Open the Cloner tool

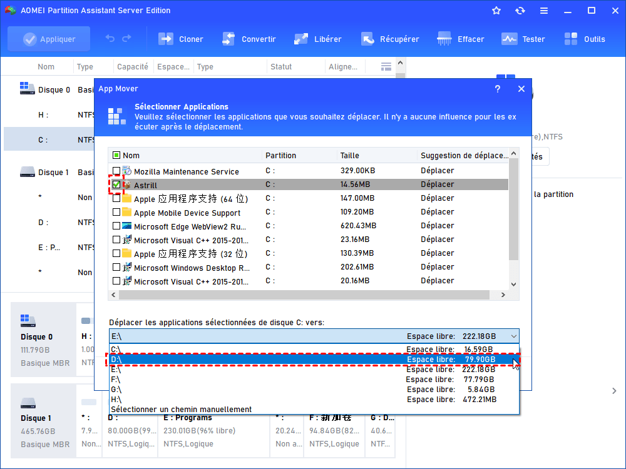click(181, 39)
